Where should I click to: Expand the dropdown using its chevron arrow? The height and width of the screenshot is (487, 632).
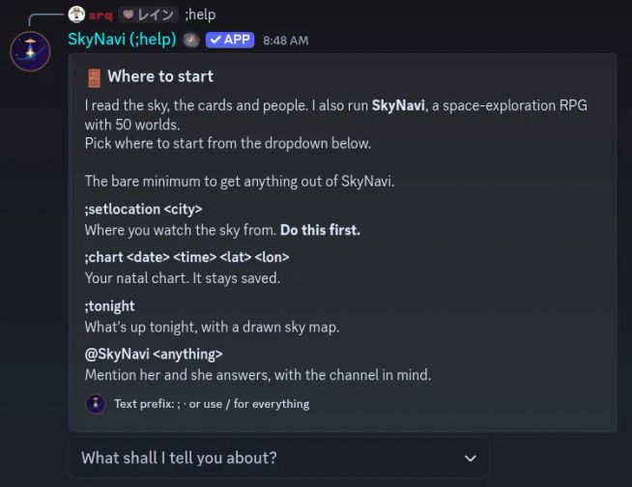(471, 458)
